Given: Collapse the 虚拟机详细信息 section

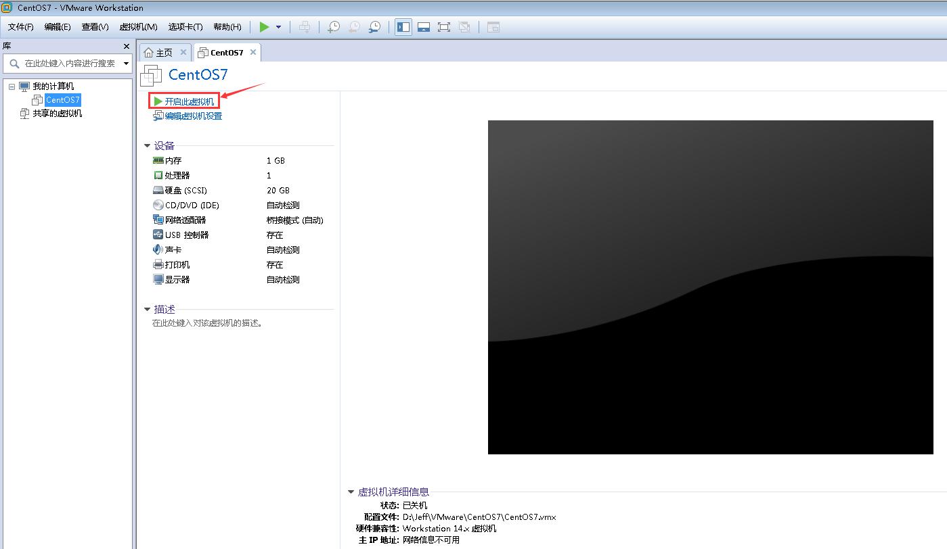Looking at the screenshot, I should click(351, 492).
